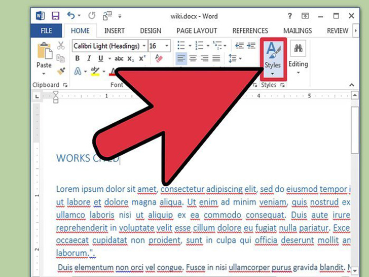Apply red font color

click(113, 71)
